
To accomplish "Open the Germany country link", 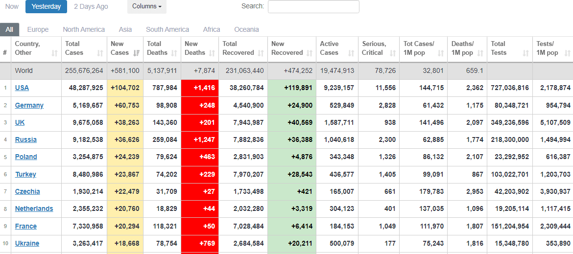I will click(29, 105).
